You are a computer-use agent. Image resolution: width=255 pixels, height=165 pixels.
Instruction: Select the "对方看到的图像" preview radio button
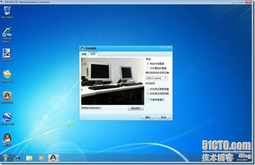[148, 68]
